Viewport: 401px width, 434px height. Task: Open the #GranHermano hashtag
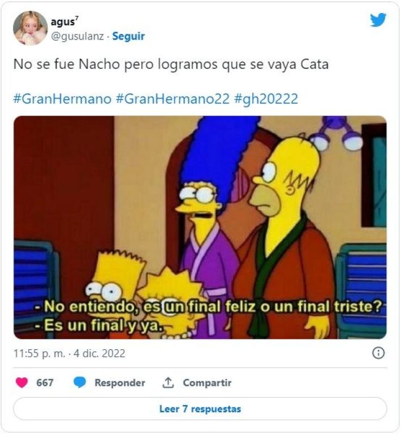(62, 99)
